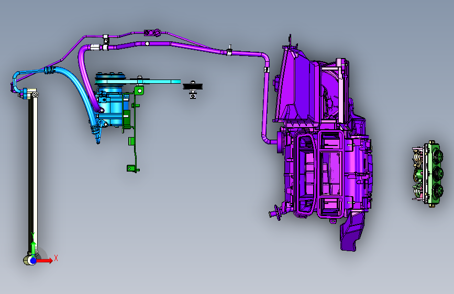This screenshot has height=294, width=454.
Task: Click the red X axis label
Action: click(56, 258)
